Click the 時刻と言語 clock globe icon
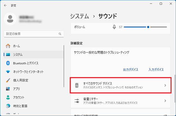Image resolution: width=176 pixels, height=116 pixels. pyautogui.click(x=8, y=106)
